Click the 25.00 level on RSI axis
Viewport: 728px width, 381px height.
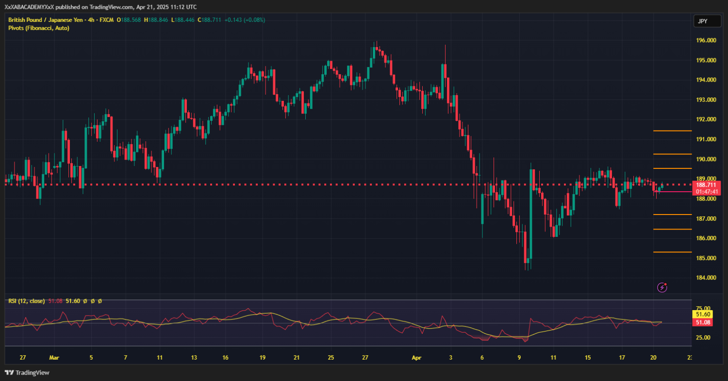click(x=704, y=337)
